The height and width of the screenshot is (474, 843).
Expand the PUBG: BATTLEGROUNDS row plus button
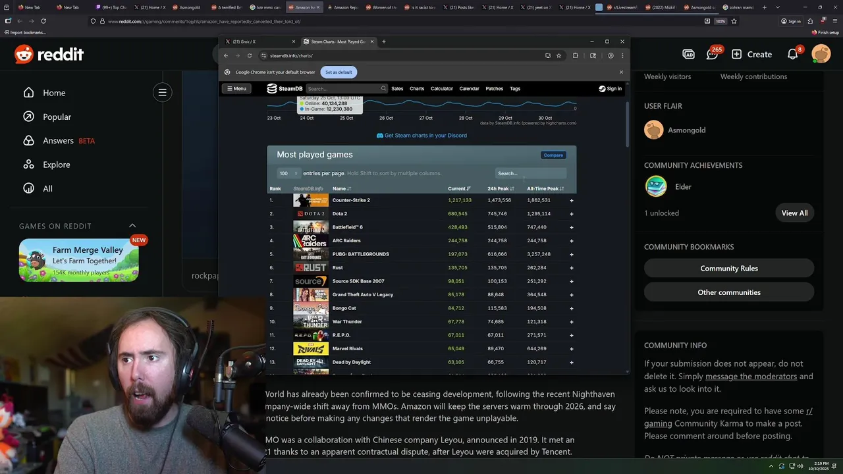click(x=571, y=254)
